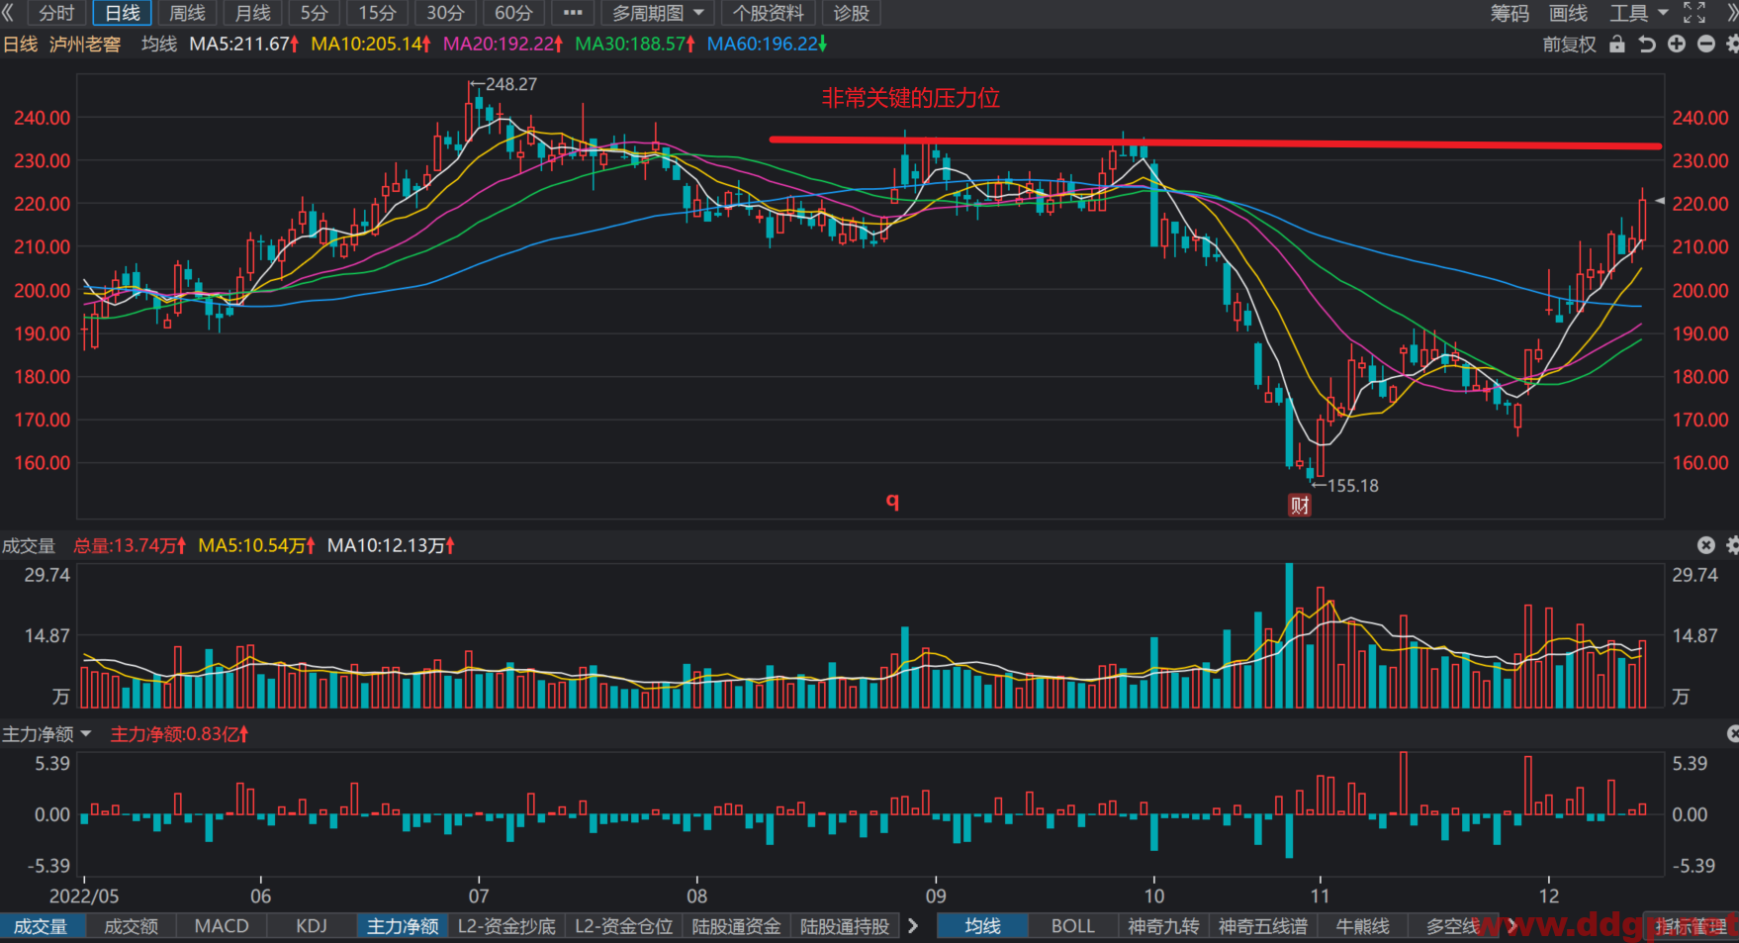Click the 财 marker below the candlesticks
Screen dimensions: 1739x943
(1300, 506)
